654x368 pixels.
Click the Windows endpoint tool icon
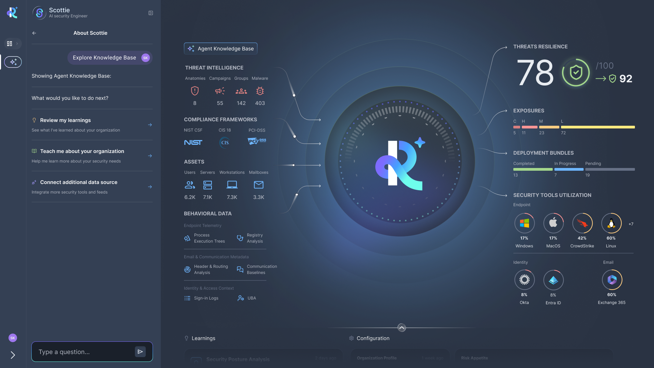pos(524,223)
